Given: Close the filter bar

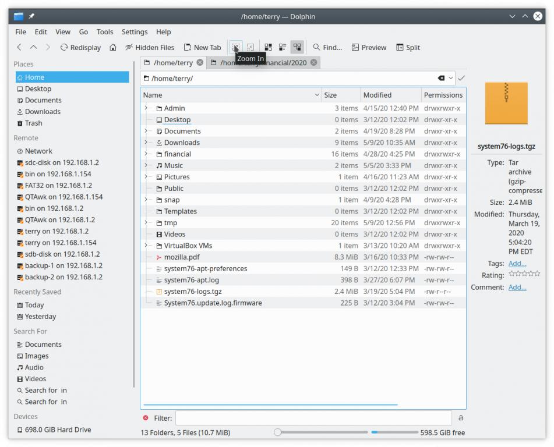Looking at the screenshot, I should pos(146,418).
